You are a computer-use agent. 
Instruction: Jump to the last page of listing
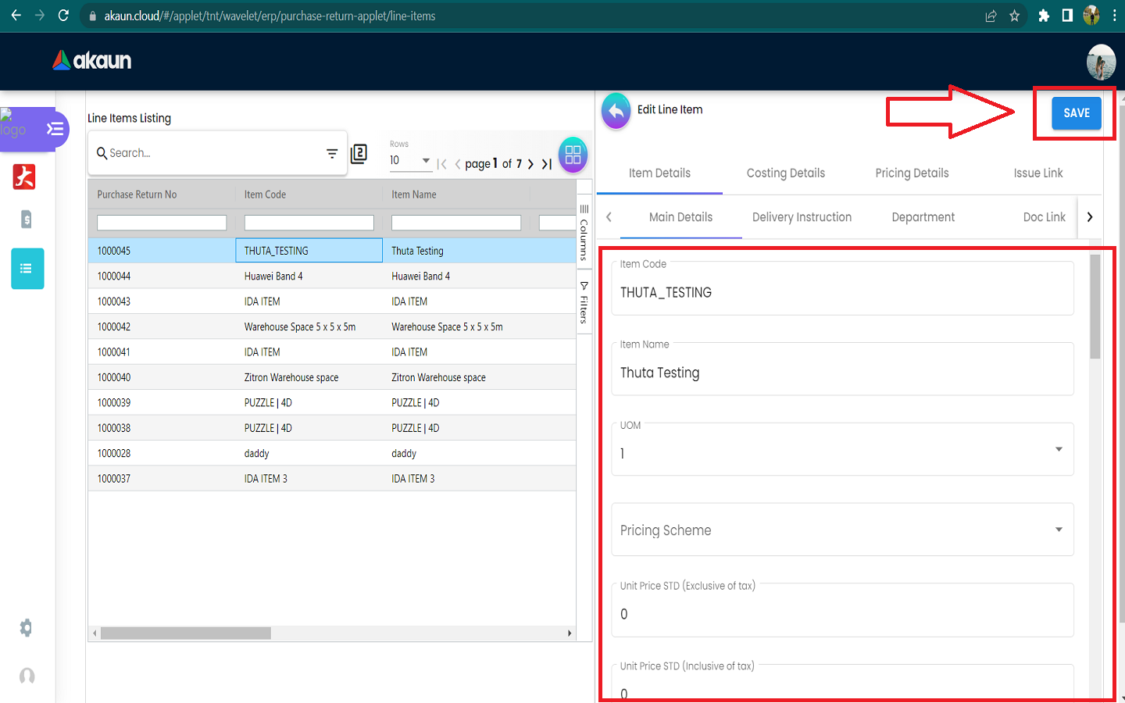coord(547,164)
